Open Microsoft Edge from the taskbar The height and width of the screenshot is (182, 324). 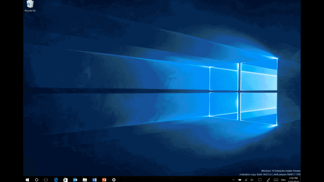[55, 179]
